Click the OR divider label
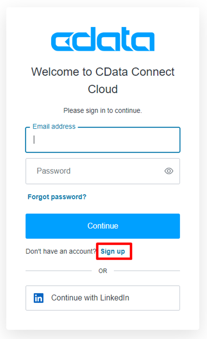This screenshot has width=207, height=339. [103, 271]
